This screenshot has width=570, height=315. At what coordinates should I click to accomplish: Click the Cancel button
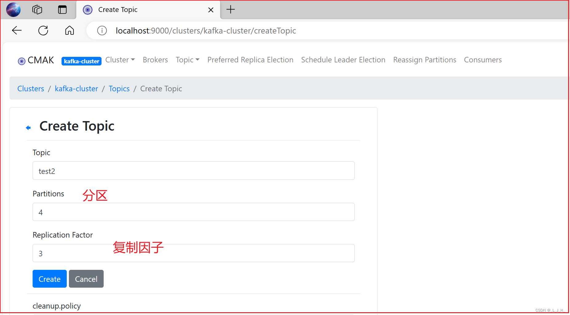(86, 279)
